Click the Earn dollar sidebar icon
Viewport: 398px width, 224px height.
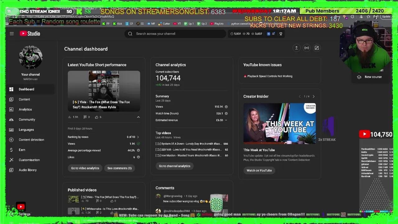[x=11, y=150]
